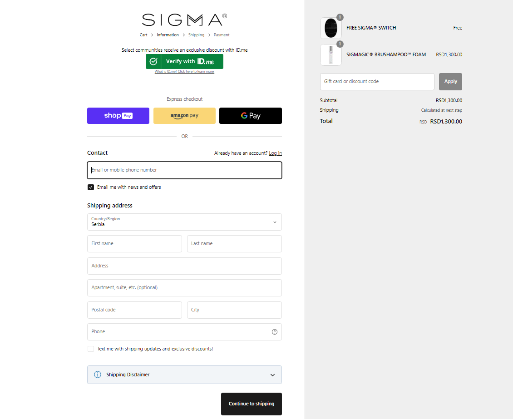Pay with Shop Pay express checkout

click(118, 116)
